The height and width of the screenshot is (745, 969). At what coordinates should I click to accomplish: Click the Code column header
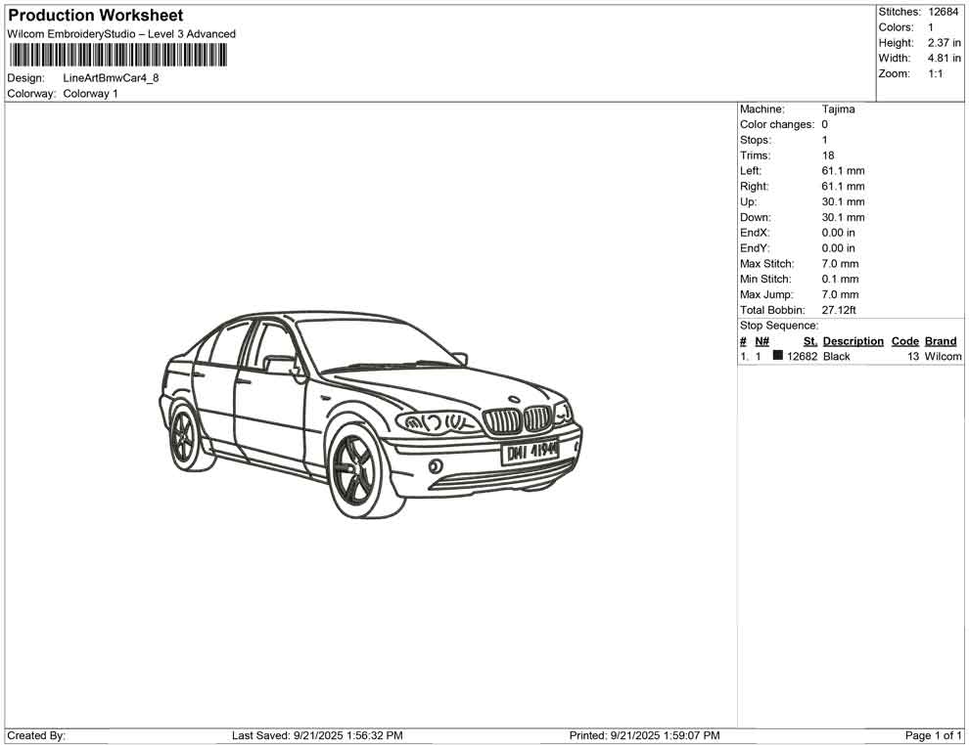(905, 341)
